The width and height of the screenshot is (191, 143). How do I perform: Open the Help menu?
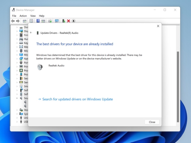pyautogui.click(x=41, y=16)
